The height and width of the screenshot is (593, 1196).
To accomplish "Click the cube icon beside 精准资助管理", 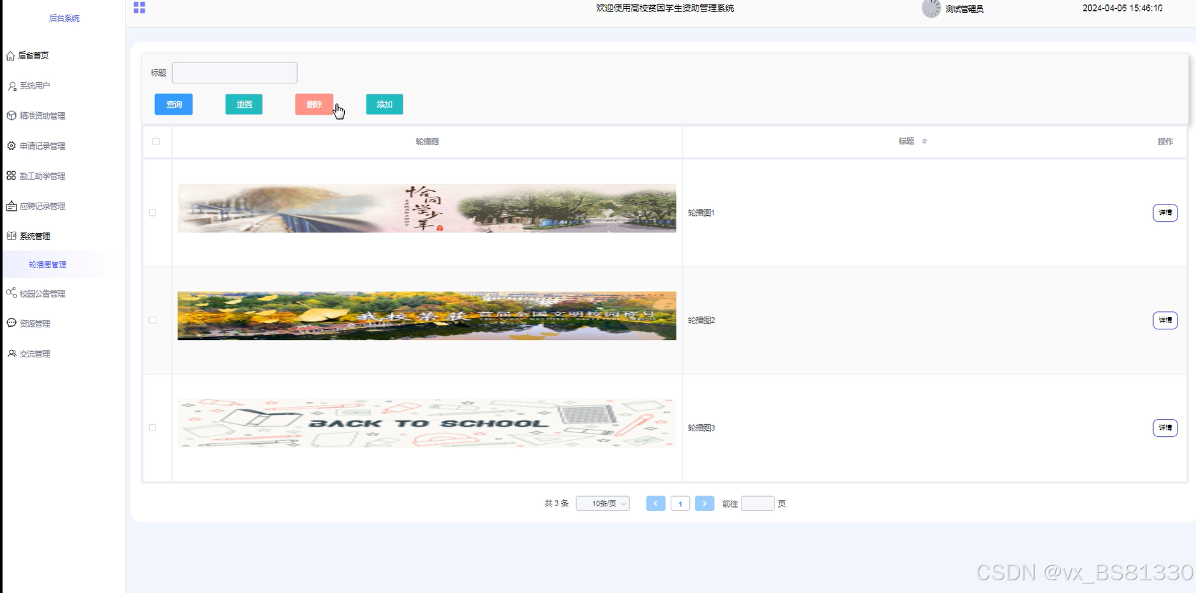I will [11, 116].
